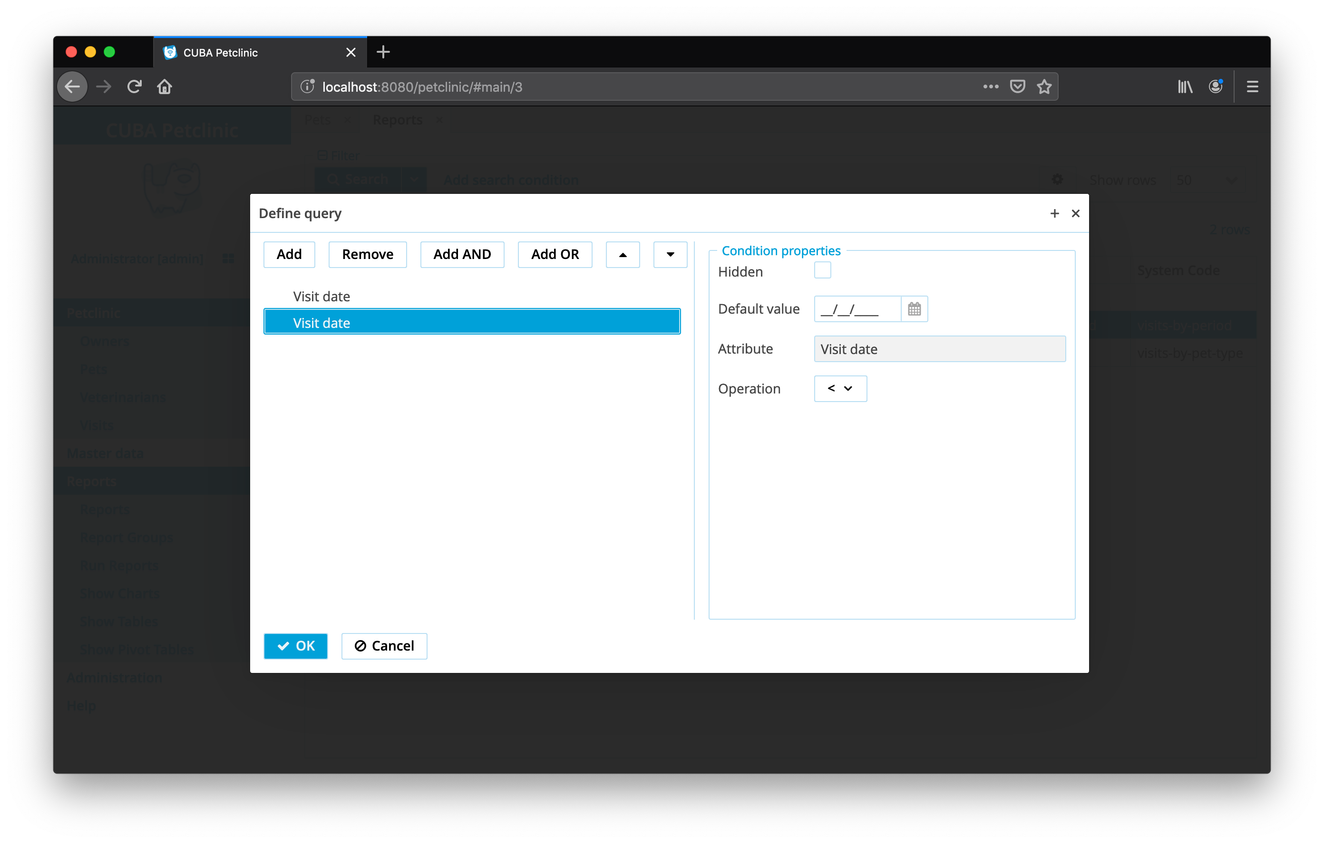
Task: Open a new browser tab
Action: (x=383, y=52)
